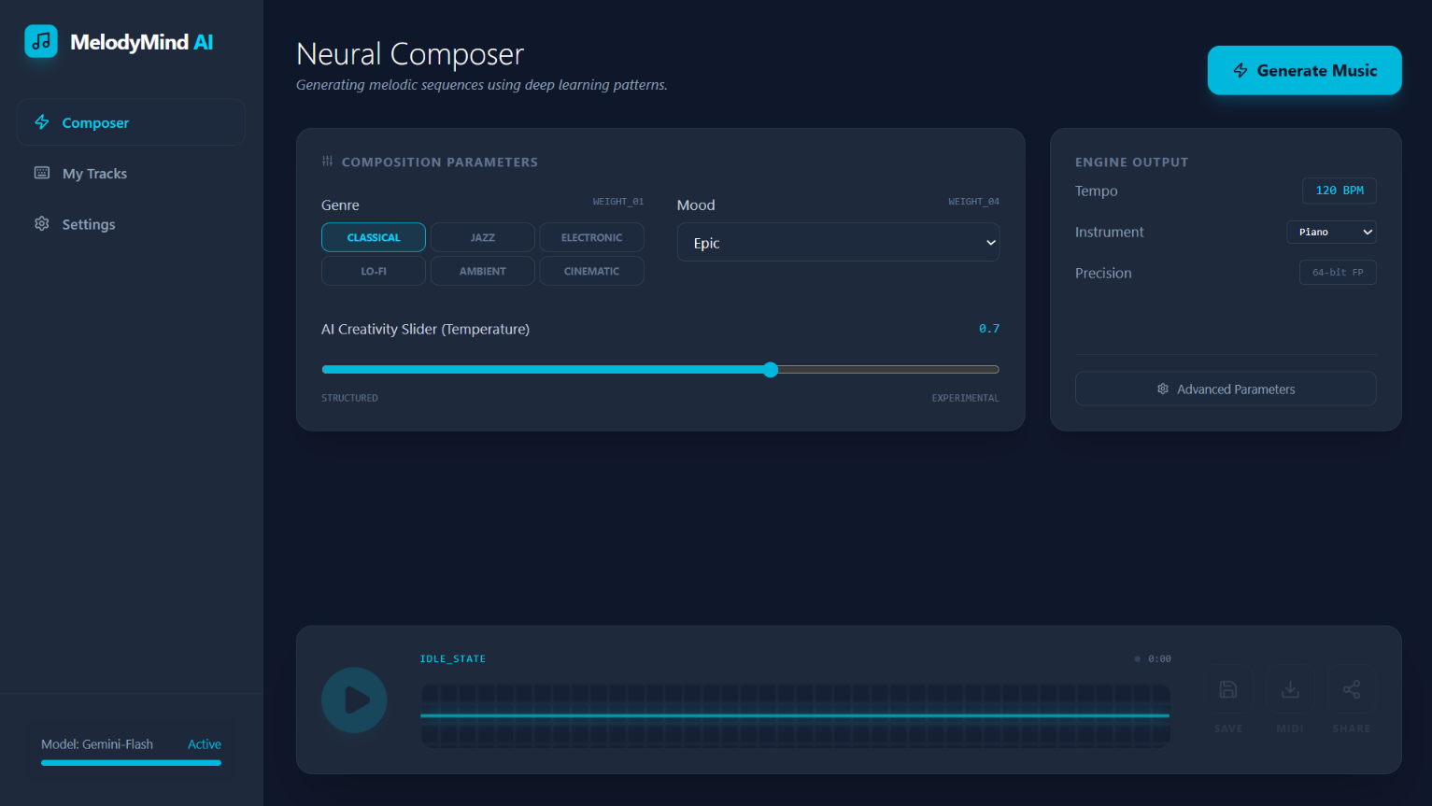Click the My Tracks keyboard icon
This screenshot has height=806, width=1432.
coord(42,173)
